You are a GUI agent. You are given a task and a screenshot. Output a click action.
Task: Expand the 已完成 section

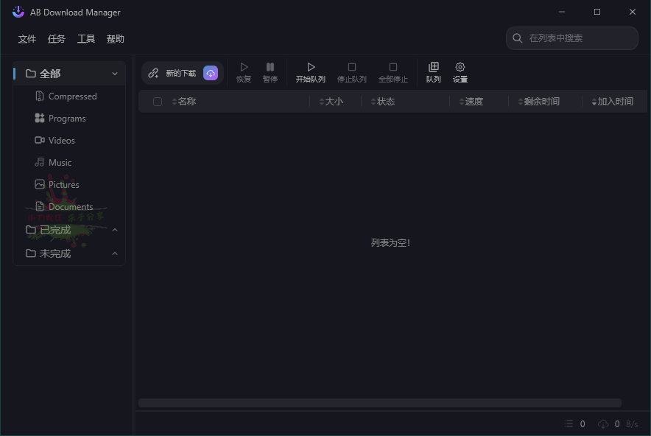(x=115, y=230)
